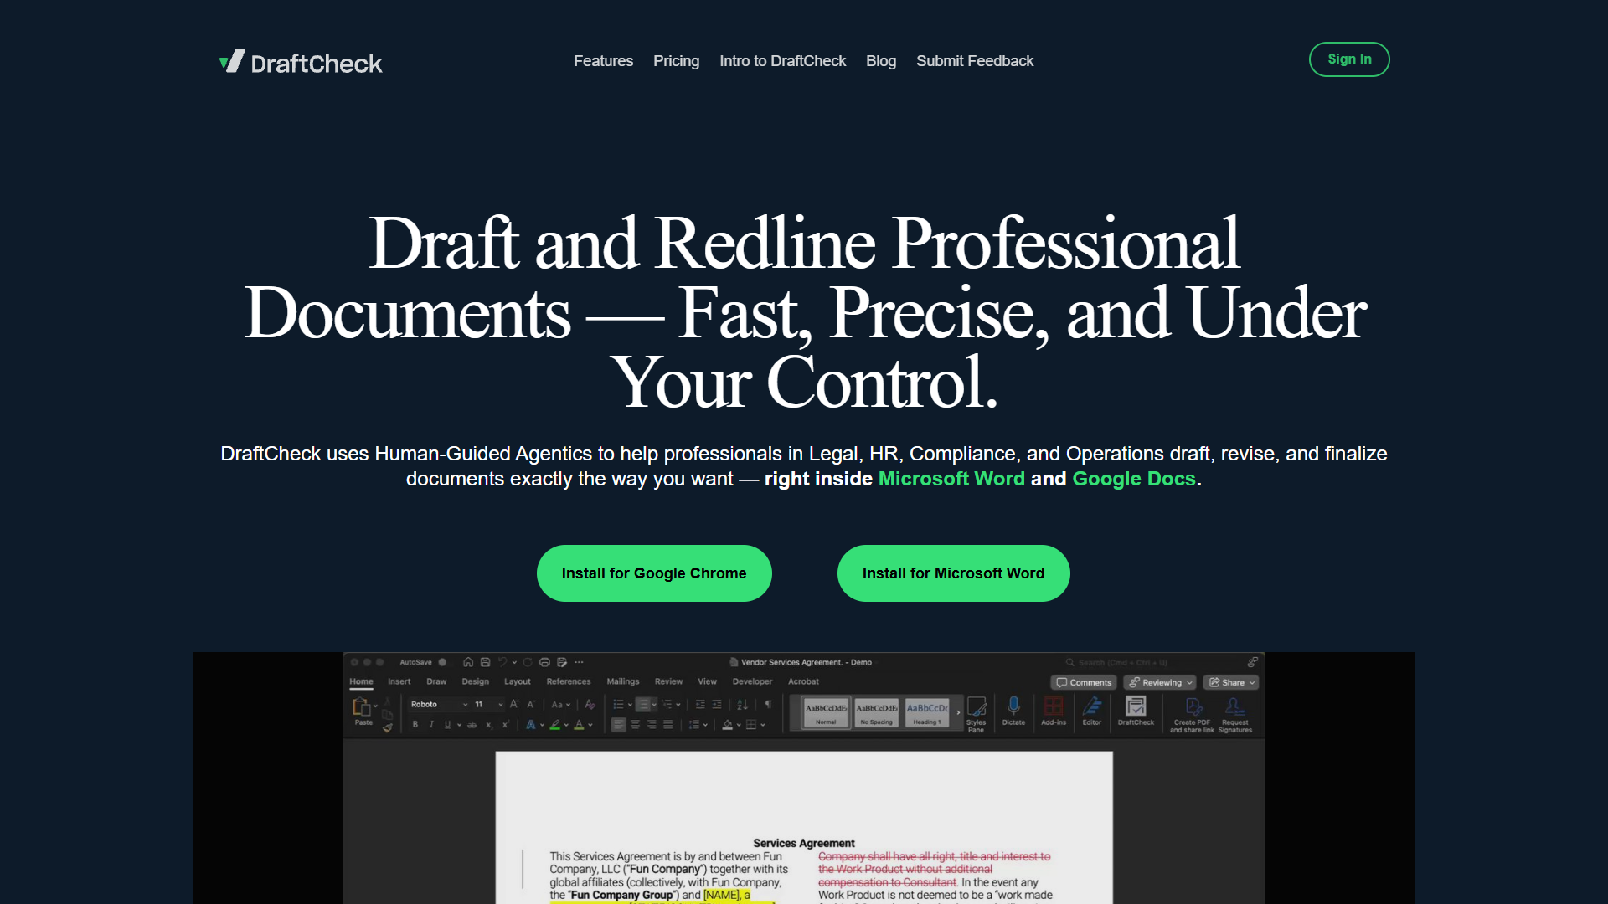This screenshot has height=904, width=1608.
Task: Open the Editor pen icon
Action: coord(1092,706)
